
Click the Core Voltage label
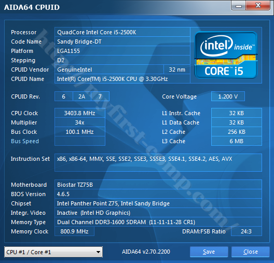(179, 96)
